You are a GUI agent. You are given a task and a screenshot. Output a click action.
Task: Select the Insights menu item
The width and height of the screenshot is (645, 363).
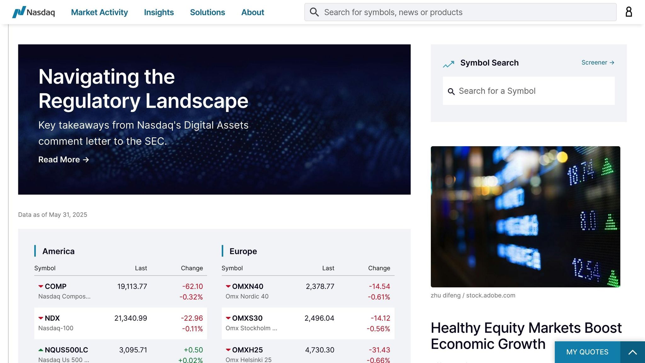coord(159,12)
